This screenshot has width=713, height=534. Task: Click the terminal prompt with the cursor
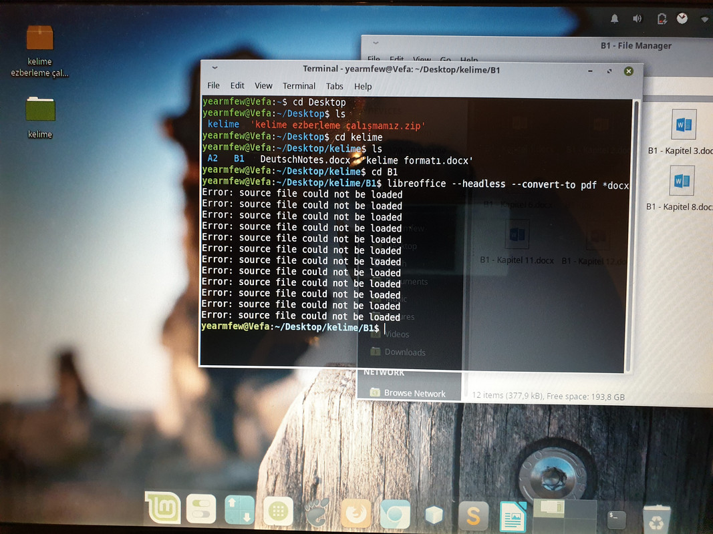pyautogui.click(x=293, y=326)
